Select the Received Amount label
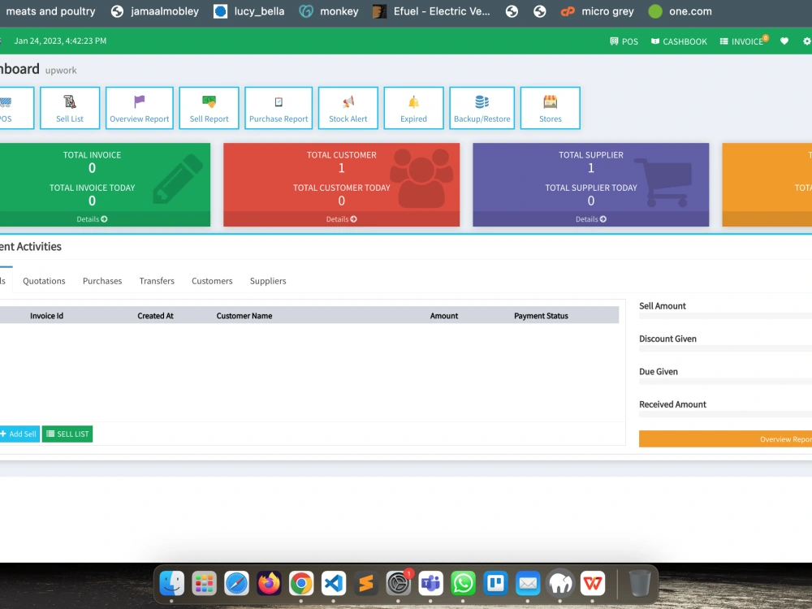Screen dimensions: 812x609 672,404
